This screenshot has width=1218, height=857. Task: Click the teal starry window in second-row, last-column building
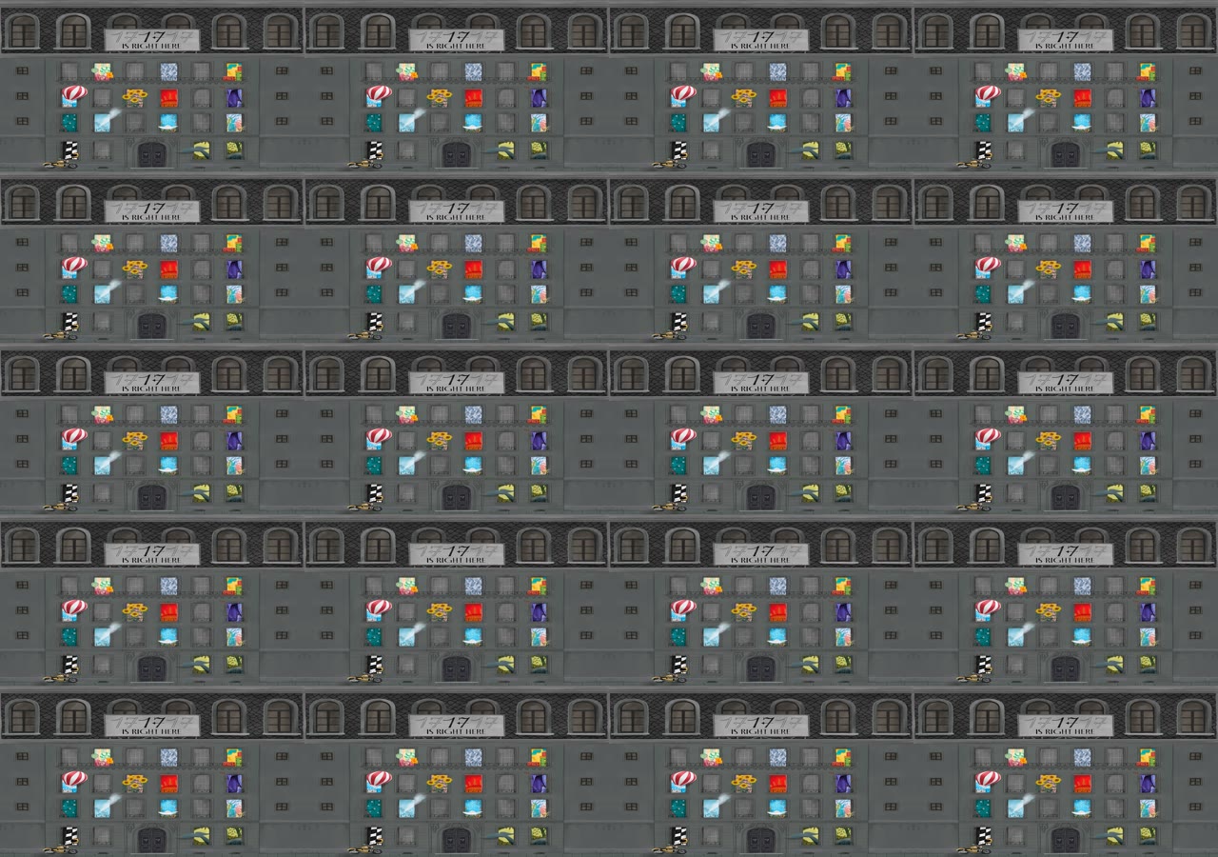(982, 293)
